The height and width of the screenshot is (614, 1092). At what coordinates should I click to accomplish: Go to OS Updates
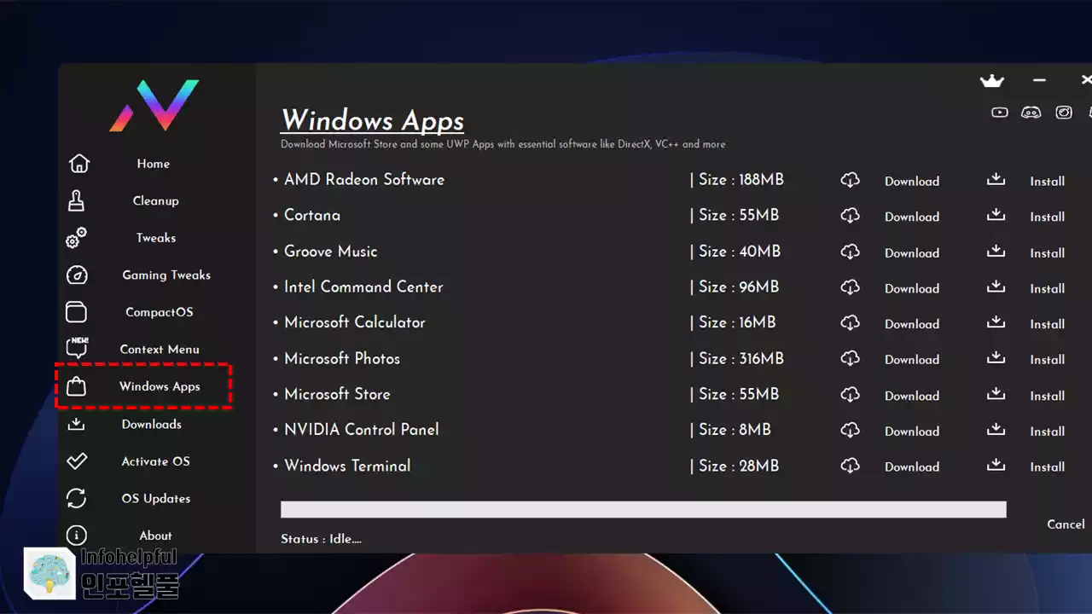click(x=156, y=499)
